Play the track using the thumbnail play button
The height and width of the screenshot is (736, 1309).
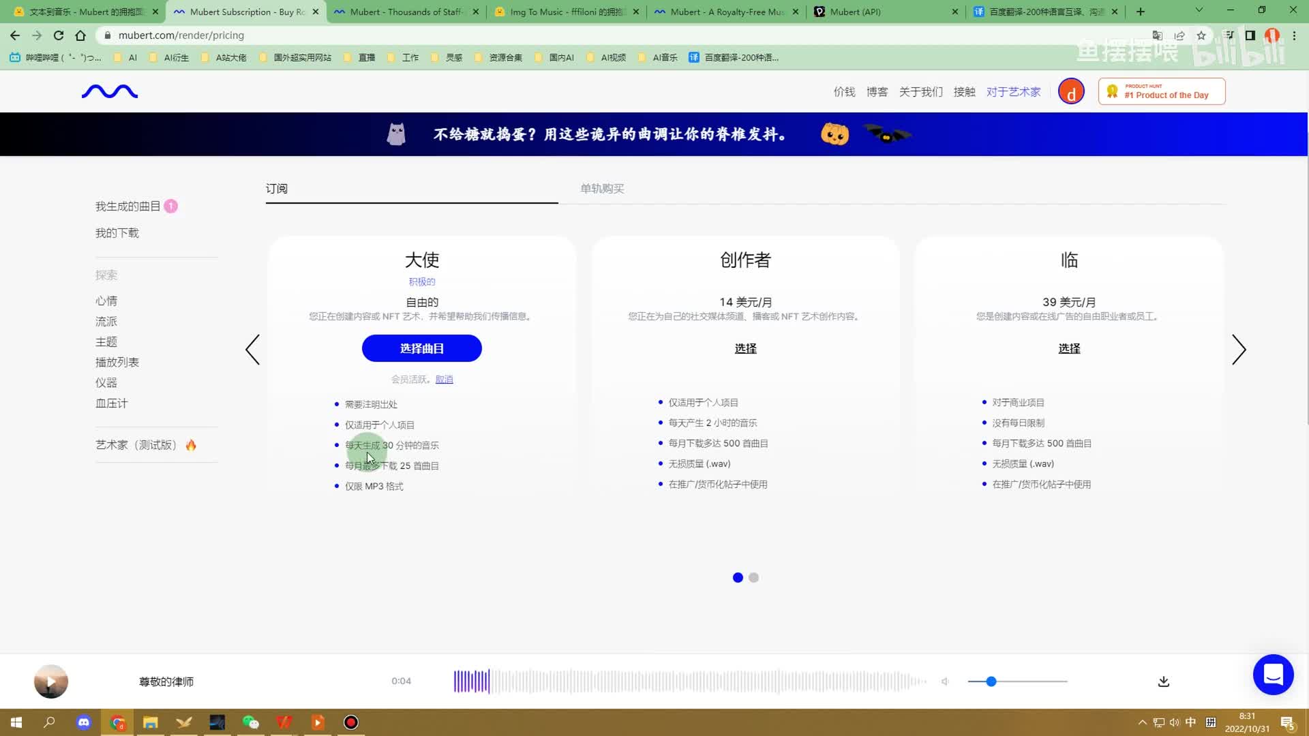(51, 681)
